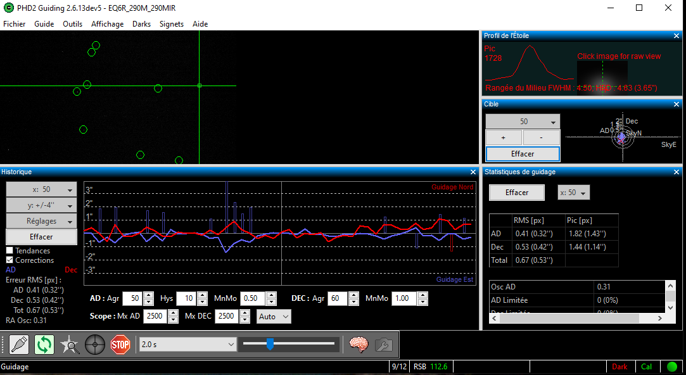Image resolution: width=686 pixels, height=375 pixels.
Task: Close the Historique panel
Action: tap(473, 172)
